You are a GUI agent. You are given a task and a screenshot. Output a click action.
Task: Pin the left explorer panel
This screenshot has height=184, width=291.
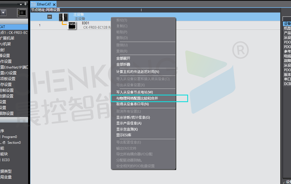[25, 4]
